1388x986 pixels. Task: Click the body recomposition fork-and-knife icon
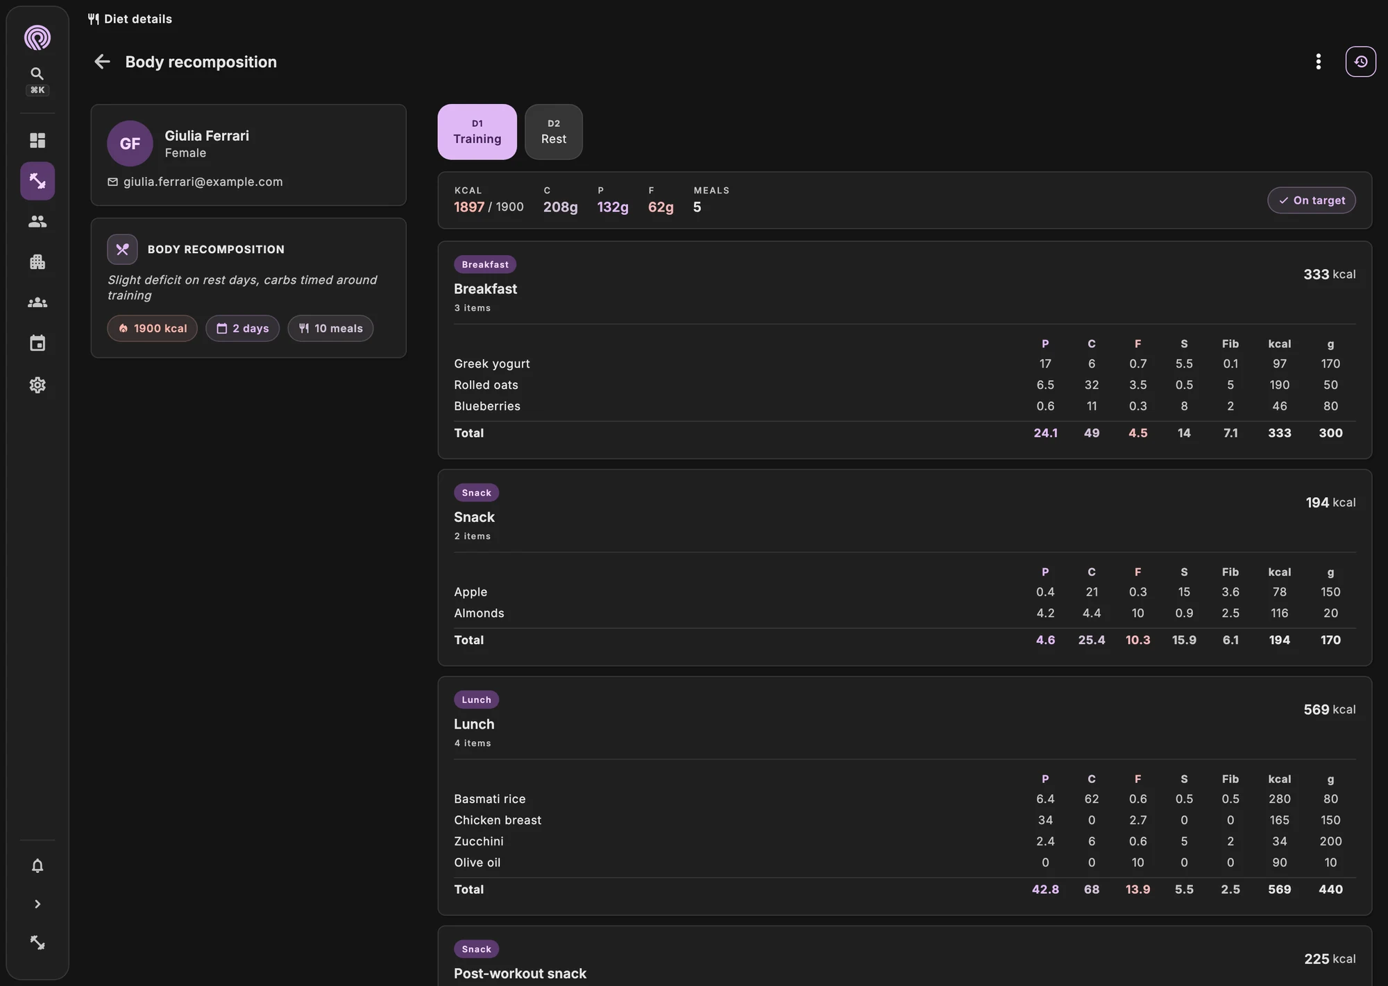click(x=122, y=250)
